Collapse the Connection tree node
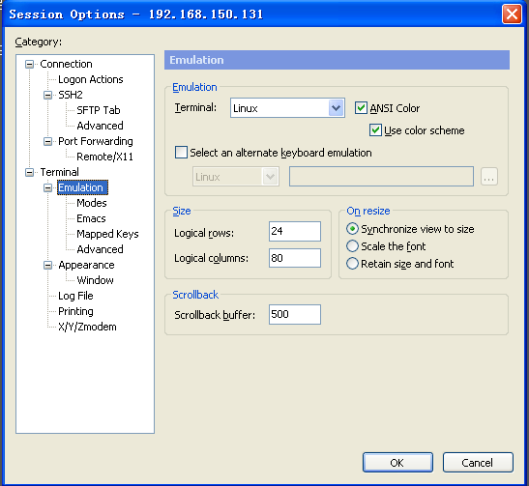The image size is (529, 486). 30,64
